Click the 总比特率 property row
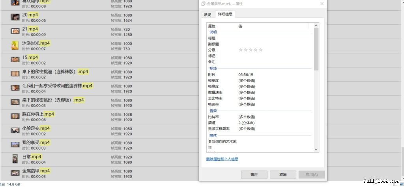Image resolution: width=404 pixels, height=187 pixels. [259, 98]
